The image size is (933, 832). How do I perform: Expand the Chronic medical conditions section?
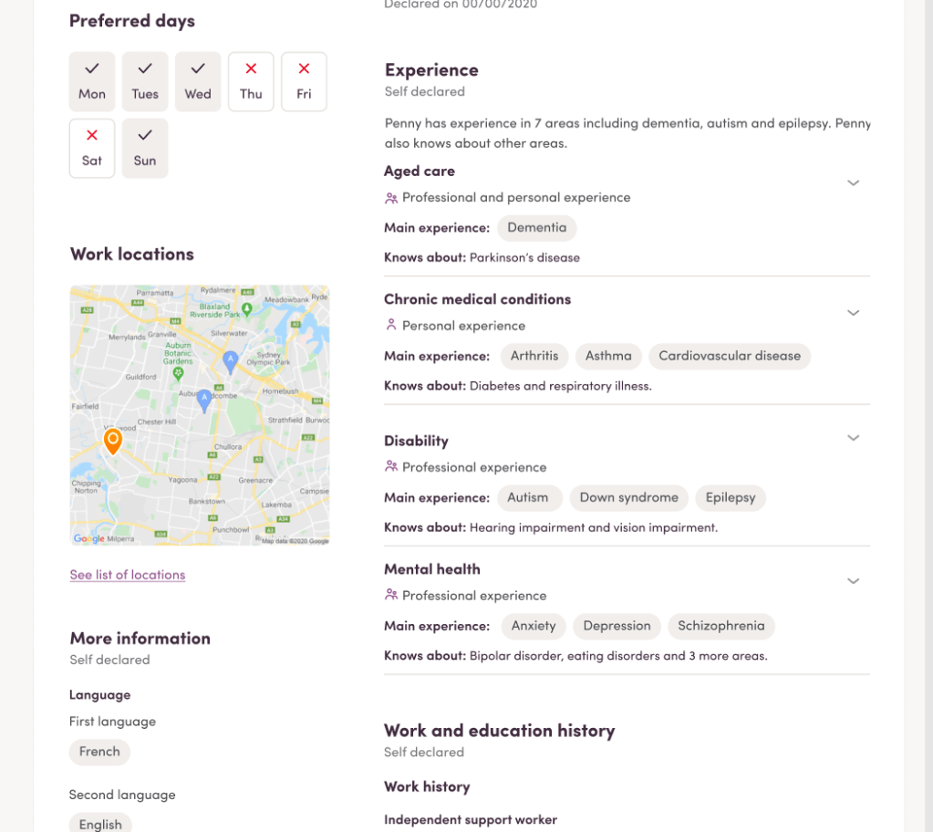(x=853, y=313)
